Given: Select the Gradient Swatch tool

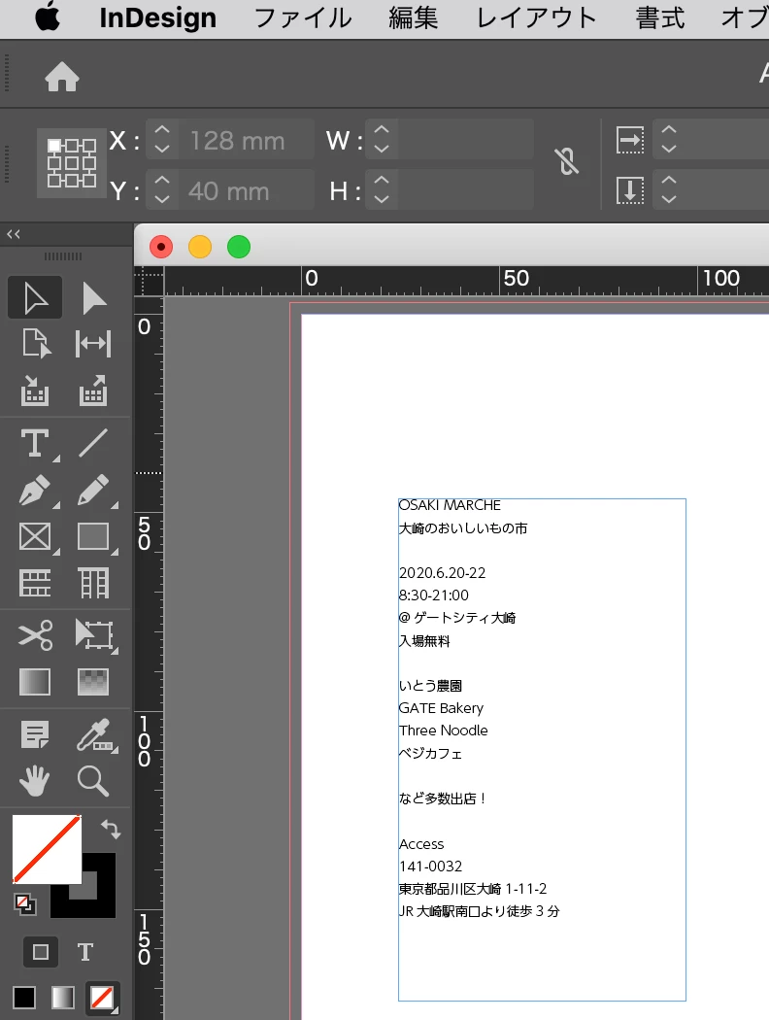Looking at the screenshot, I should pos(35,682).
